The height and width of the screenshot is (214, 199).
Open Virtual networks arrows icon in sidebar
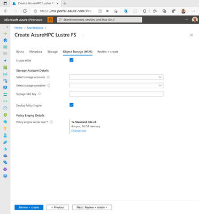tap(5, 101)
